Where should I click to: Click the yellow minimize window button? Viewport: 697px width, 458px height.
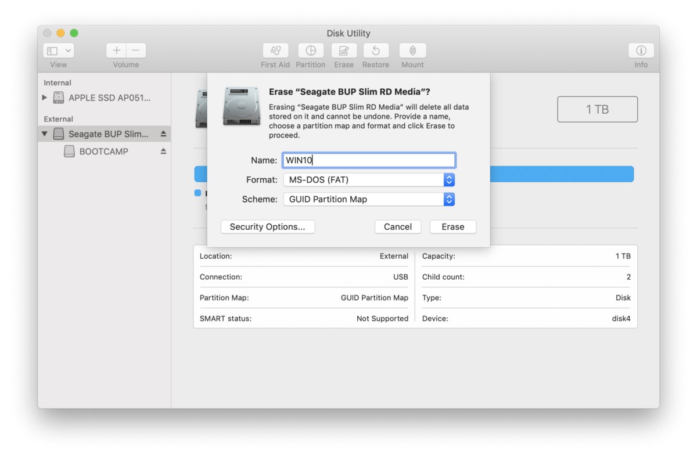(x=60, y=33)
